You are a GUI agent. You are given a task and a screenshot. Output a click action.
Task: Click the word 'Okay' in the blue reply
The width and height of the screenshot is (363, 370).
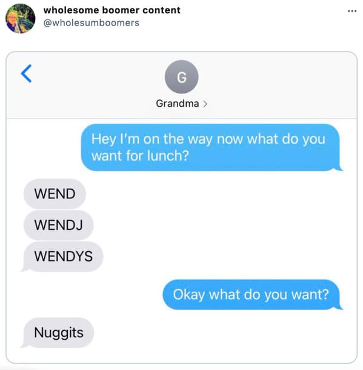coord(189,295)
